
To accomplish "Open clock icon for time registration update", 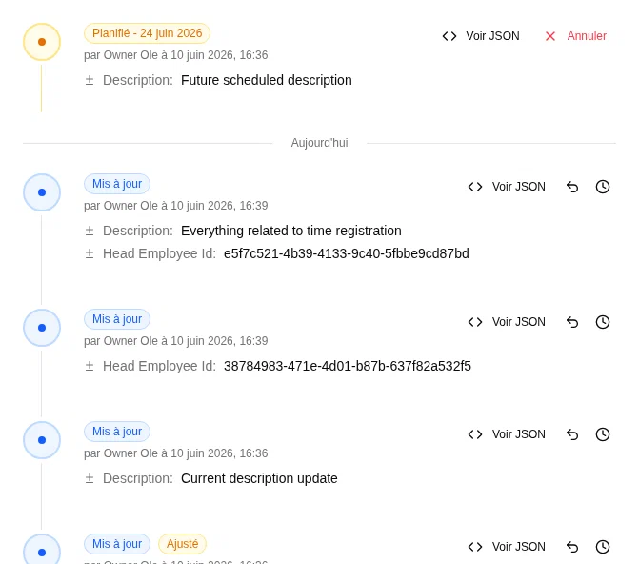I will click(x=603, y=187).
